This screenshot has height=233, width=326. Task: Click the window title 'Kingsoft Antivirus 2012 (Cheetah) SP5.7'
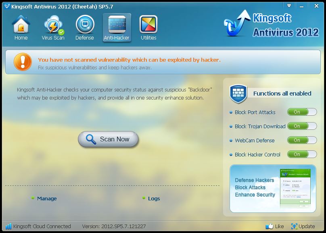[62, 6]
